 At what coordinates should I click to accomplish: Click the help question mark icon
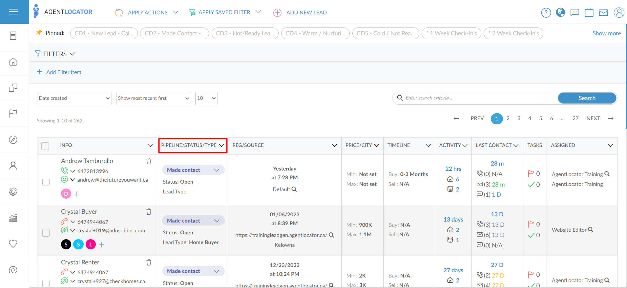coord(546,13)
